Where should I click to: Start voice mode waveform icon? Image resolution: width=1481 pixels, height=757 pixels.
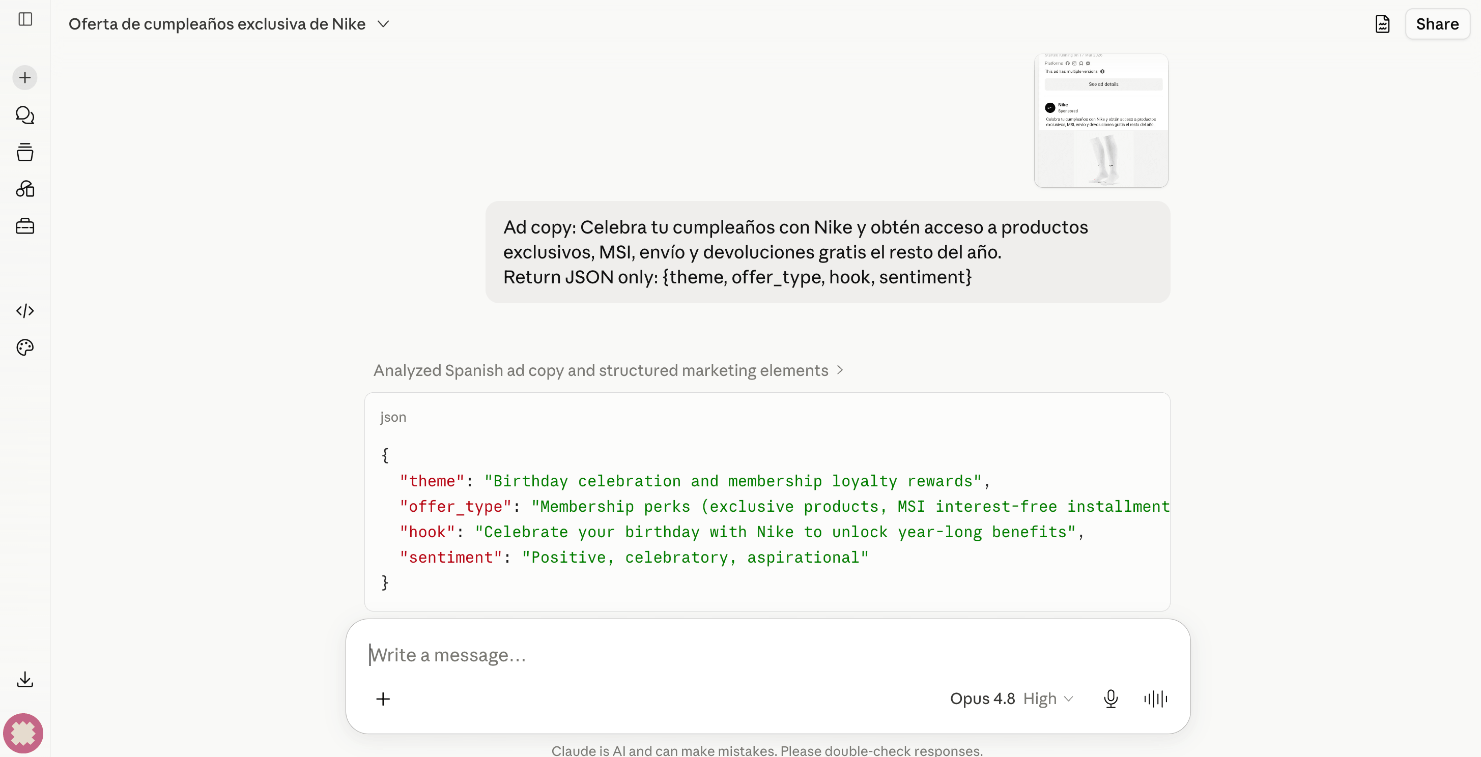[x=1156, y=699]
